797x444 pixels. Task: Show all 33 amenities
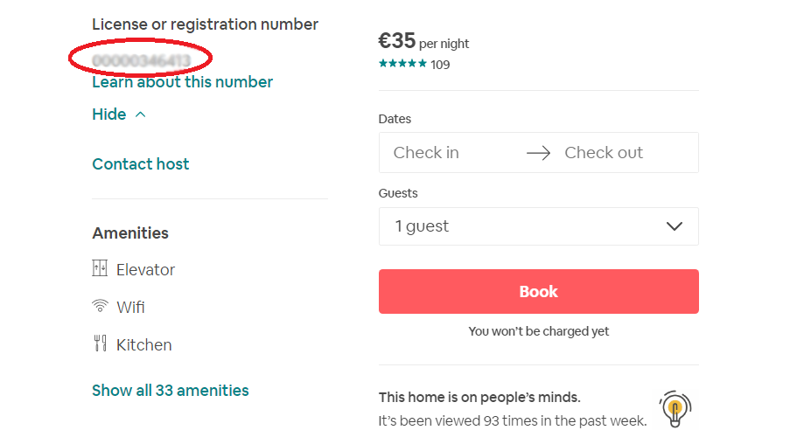click(170, 391)
